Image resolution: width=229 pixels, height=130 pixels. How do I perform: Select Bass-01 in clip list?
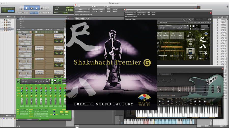(x=223, y=19)
